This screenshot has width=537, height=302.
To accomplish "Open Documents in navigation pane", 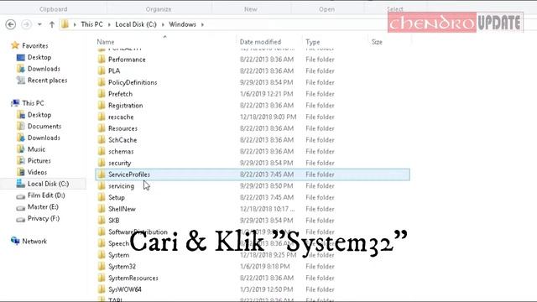I will (x=44, y=127).
